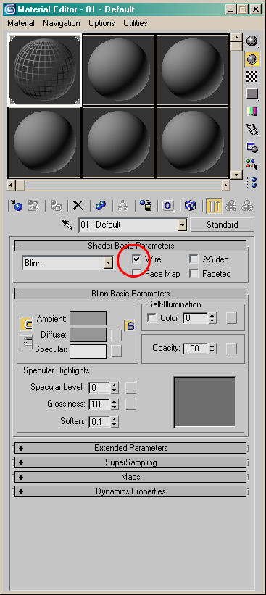Enable the 2-Sided checkbox
The height and width of the screenshot is (595, 266).
click(x=194, y=259)
